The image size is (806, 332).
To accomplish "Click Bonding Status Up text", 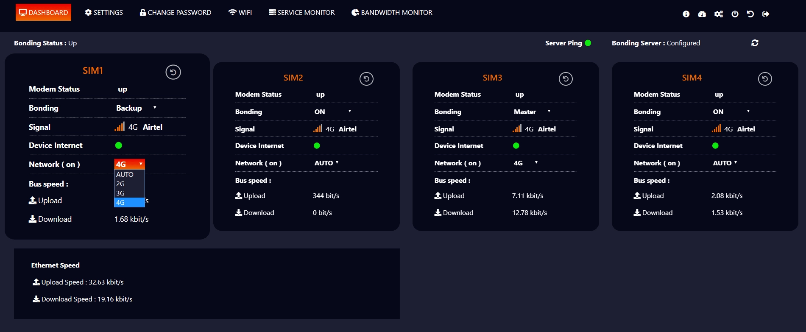I will [45, 43].
